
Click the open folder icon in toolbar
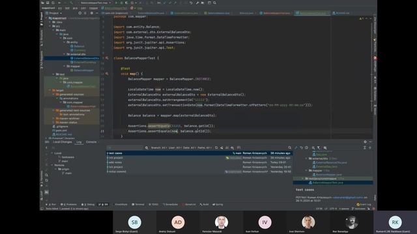[x=42, y=3]
